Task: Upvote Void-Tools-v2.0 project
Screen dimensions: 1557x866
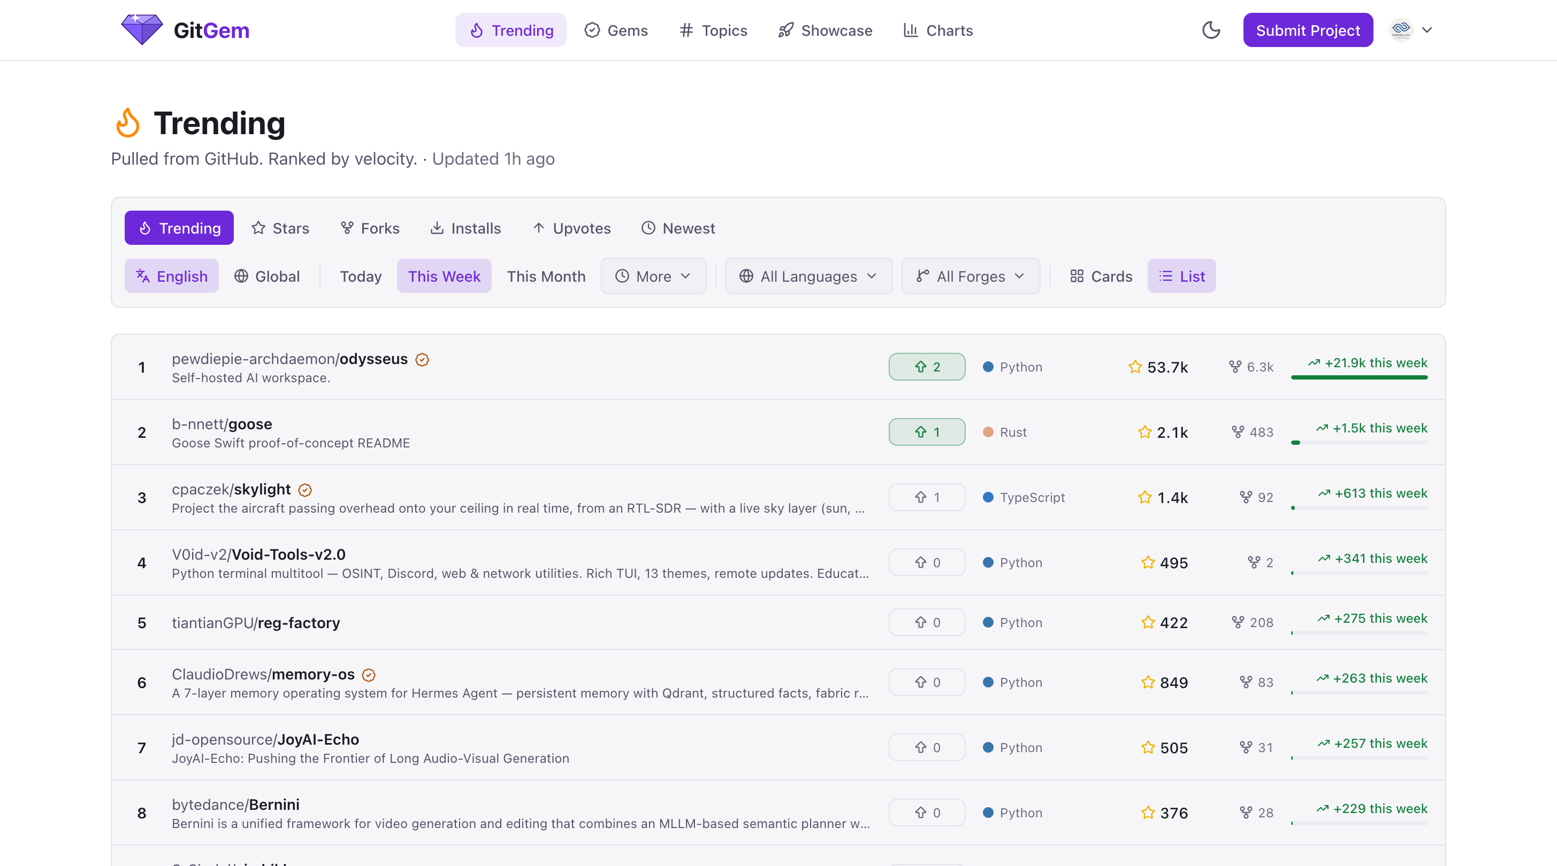Action: [927, 562]
